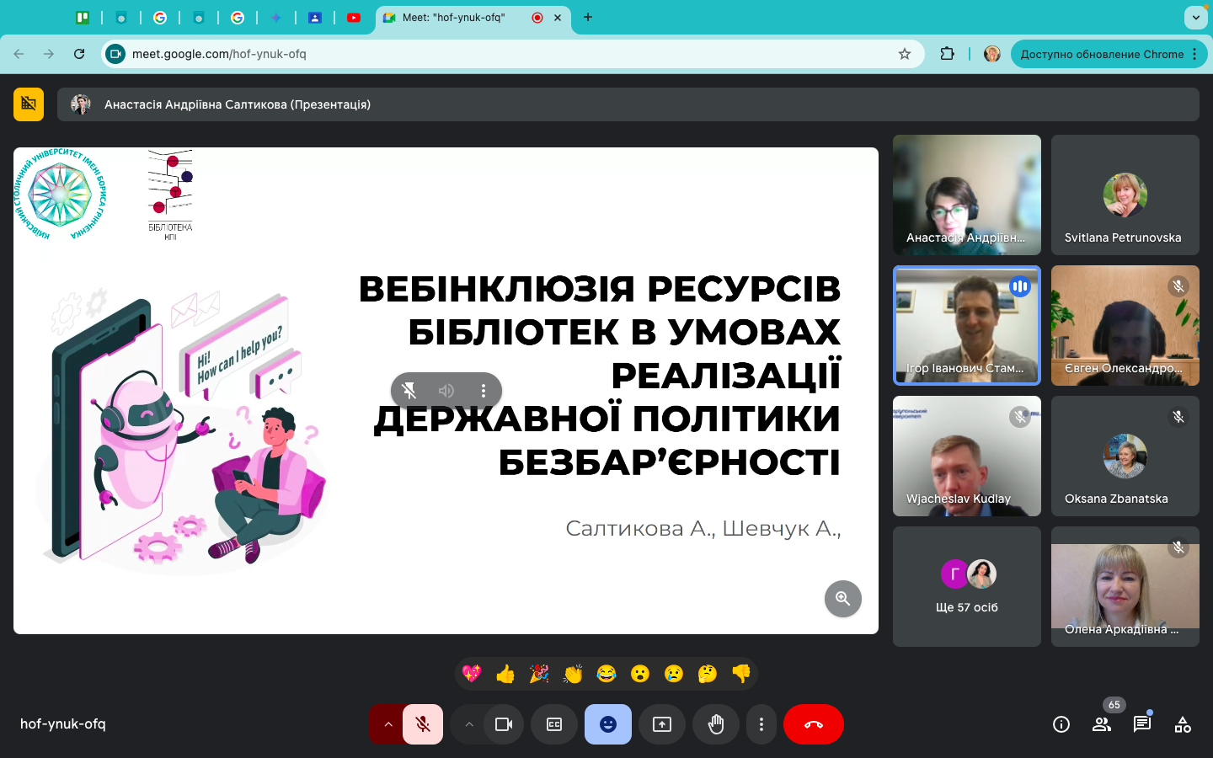Switch to the YouTube browser tab
Viewport: 1213px width, 758px height.
pos(354,17)
